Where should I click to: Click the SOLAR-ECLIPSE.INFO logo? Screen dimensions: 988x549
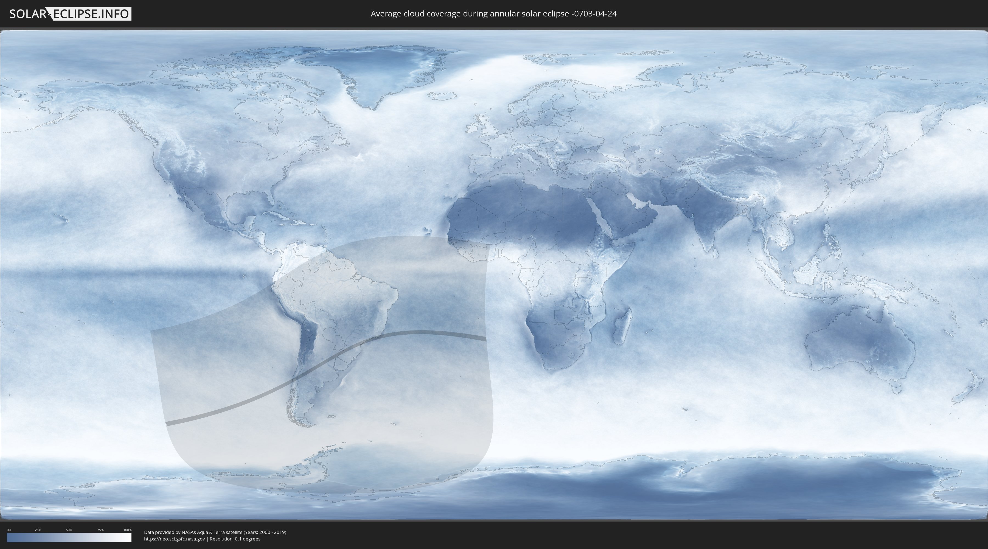[x=70, y=14]
